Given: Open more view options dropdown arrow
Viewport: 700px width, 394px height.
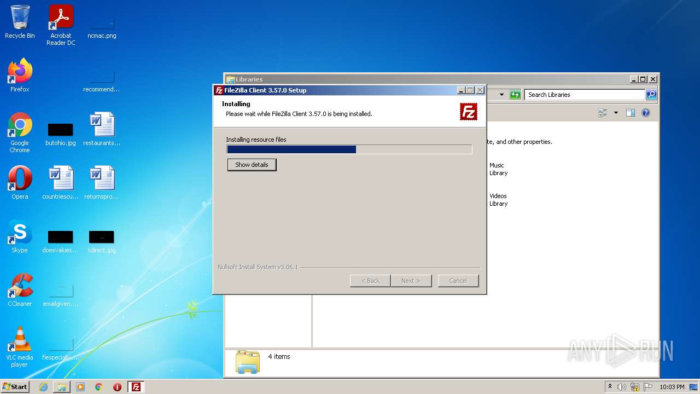Looking at the screenshot, I should [x=616, y=113].
